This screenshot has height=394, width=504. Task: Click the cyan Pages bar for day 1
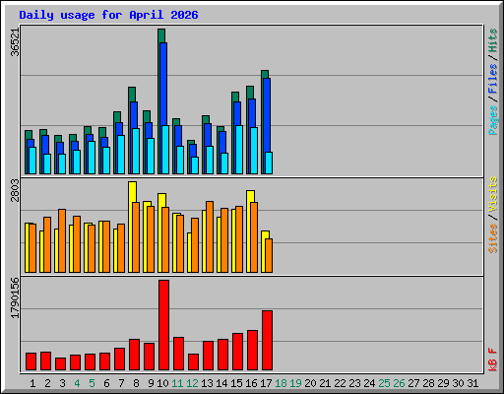click(x=32, y=161)
